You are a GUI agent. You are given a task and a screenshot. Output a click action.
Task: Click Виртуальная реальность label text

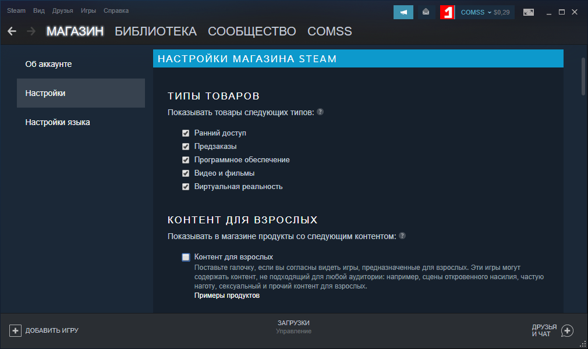point(238,187)
